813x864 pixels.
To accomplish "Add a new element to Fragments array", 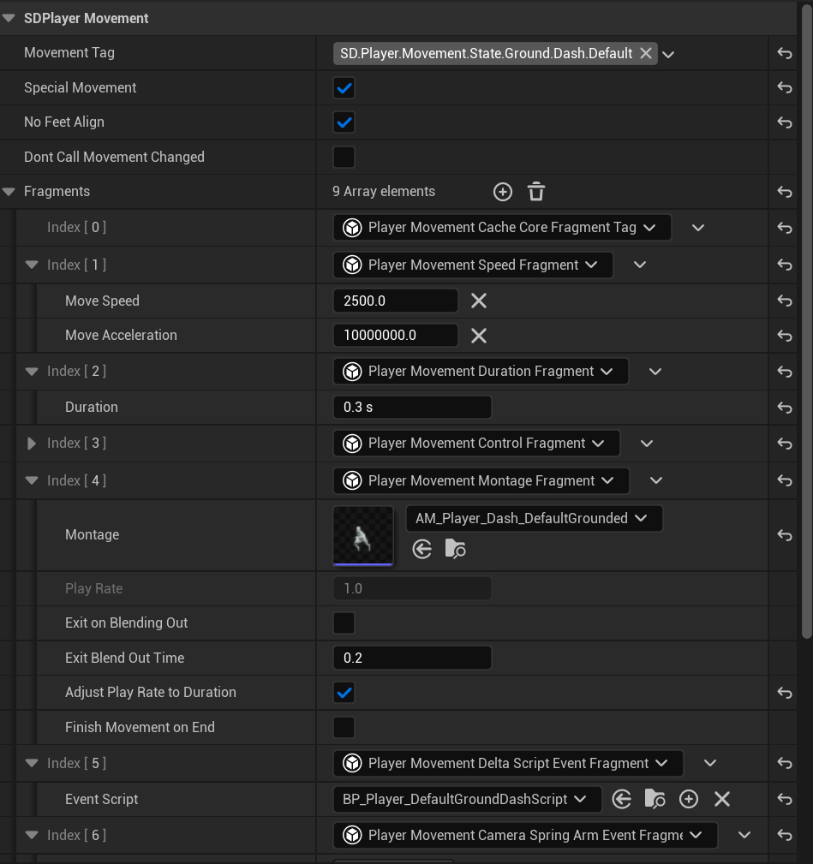I will [503, 192].
